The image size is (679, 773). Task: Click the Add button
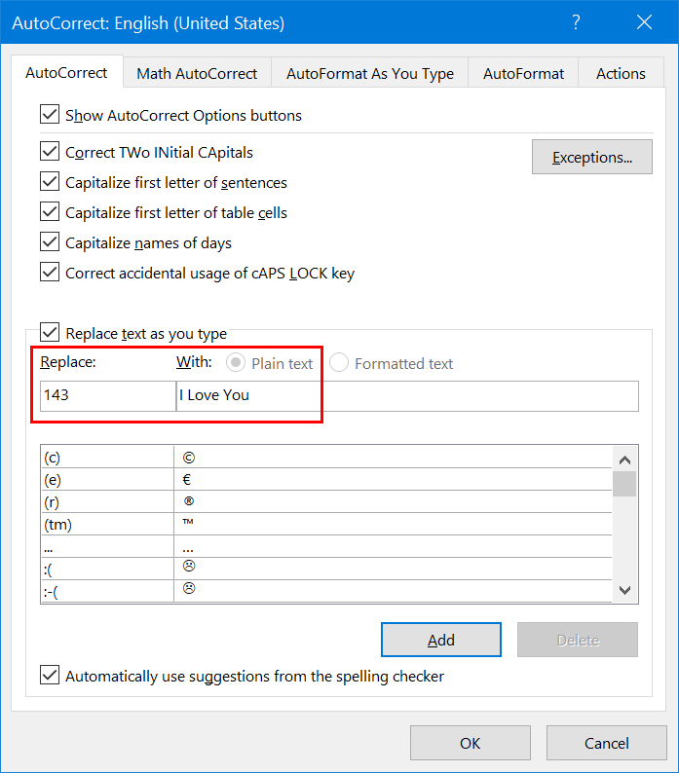[440, 640]
